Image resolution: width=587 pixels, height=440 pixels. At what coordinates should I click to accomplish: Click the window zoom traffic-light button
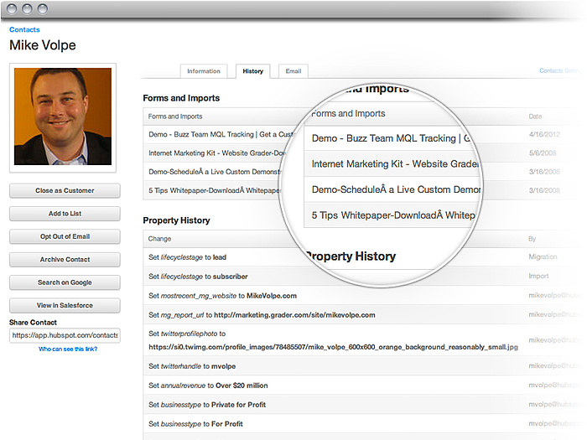(x=42, y=8)
